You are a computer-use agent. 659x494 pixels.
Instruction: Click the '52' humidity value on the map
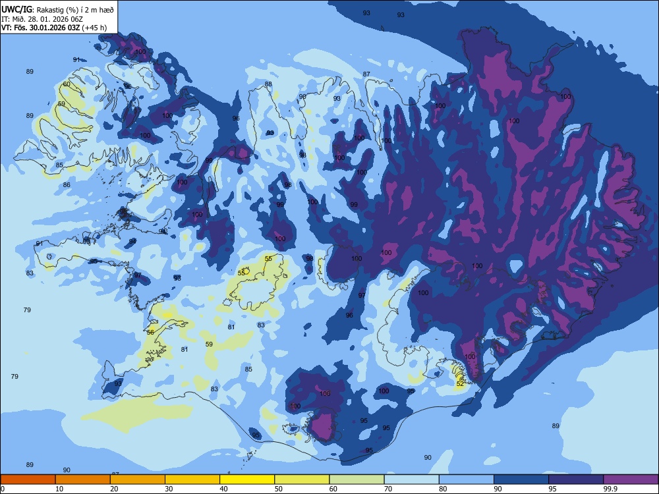click(x=460, y=383)
